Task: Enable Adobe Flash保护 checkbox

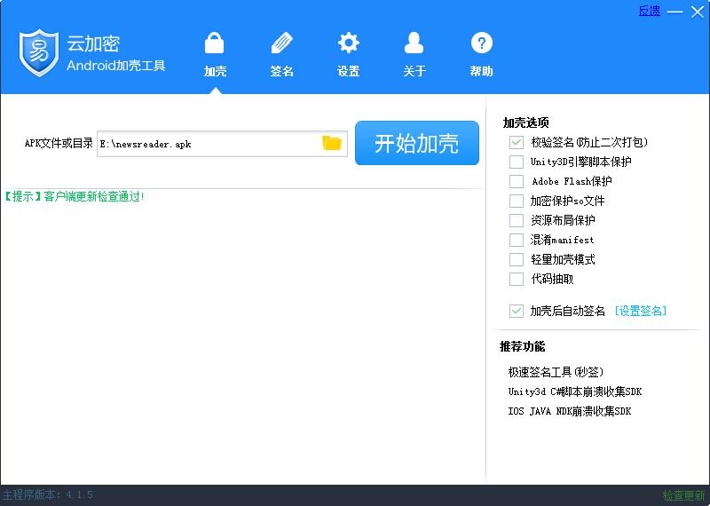Action: [x=517, y=181]
